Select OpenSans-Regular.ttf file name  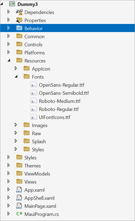(61, 85)
